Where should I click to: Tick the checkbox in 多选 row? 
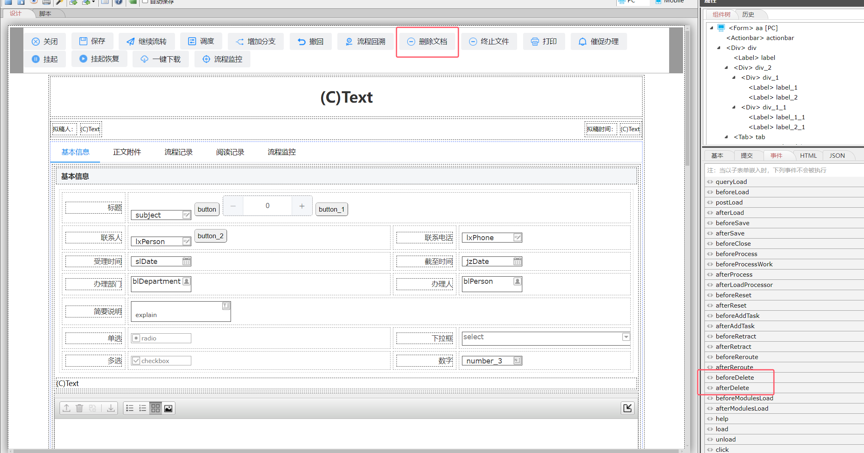click(x=136, y=361)
